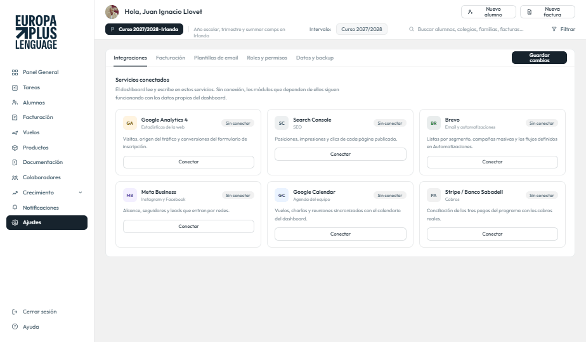
Task: Switch to the Integraciones tab
Action: tap(130, 58)
